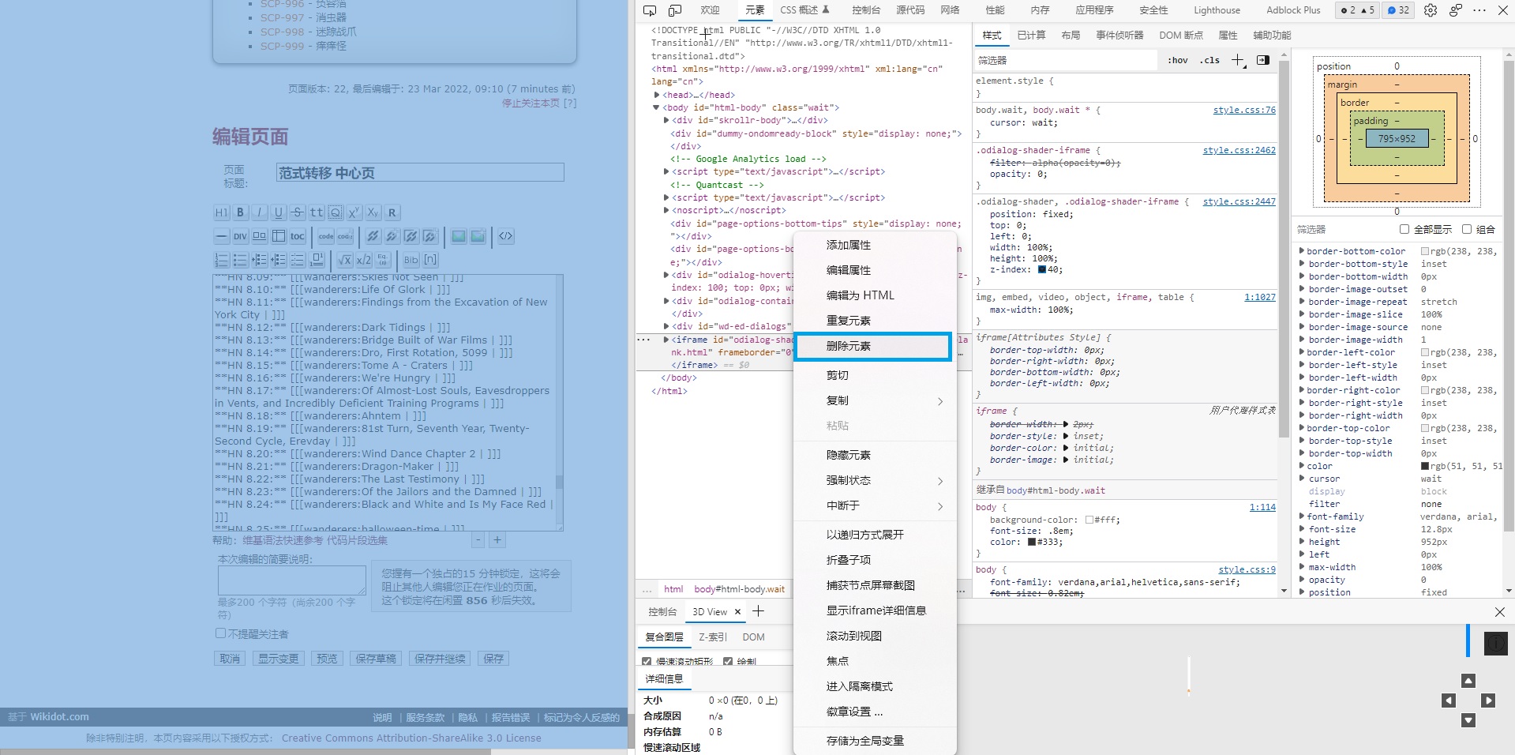Check the 全部显示 checkbox
Viewport: 1515px width, 755px height.
(x=1404, y=229)
